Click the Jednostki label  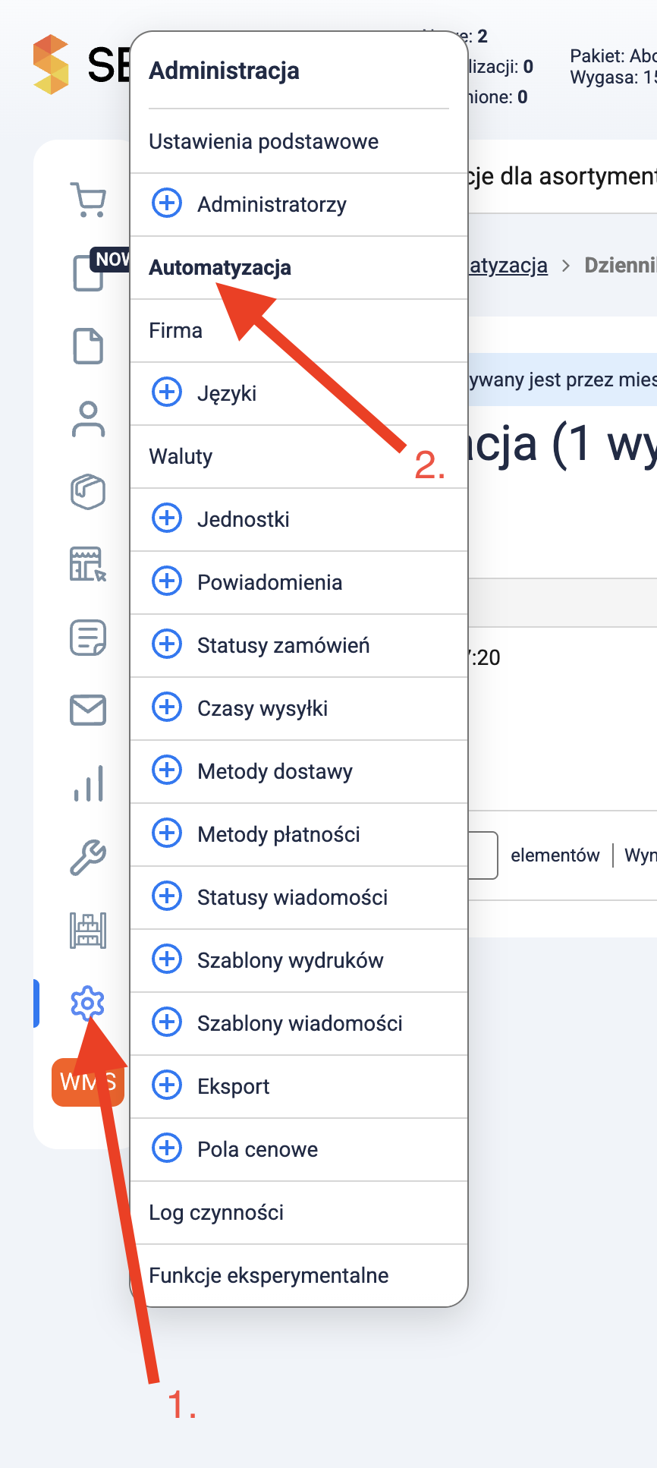pos(244,519)
